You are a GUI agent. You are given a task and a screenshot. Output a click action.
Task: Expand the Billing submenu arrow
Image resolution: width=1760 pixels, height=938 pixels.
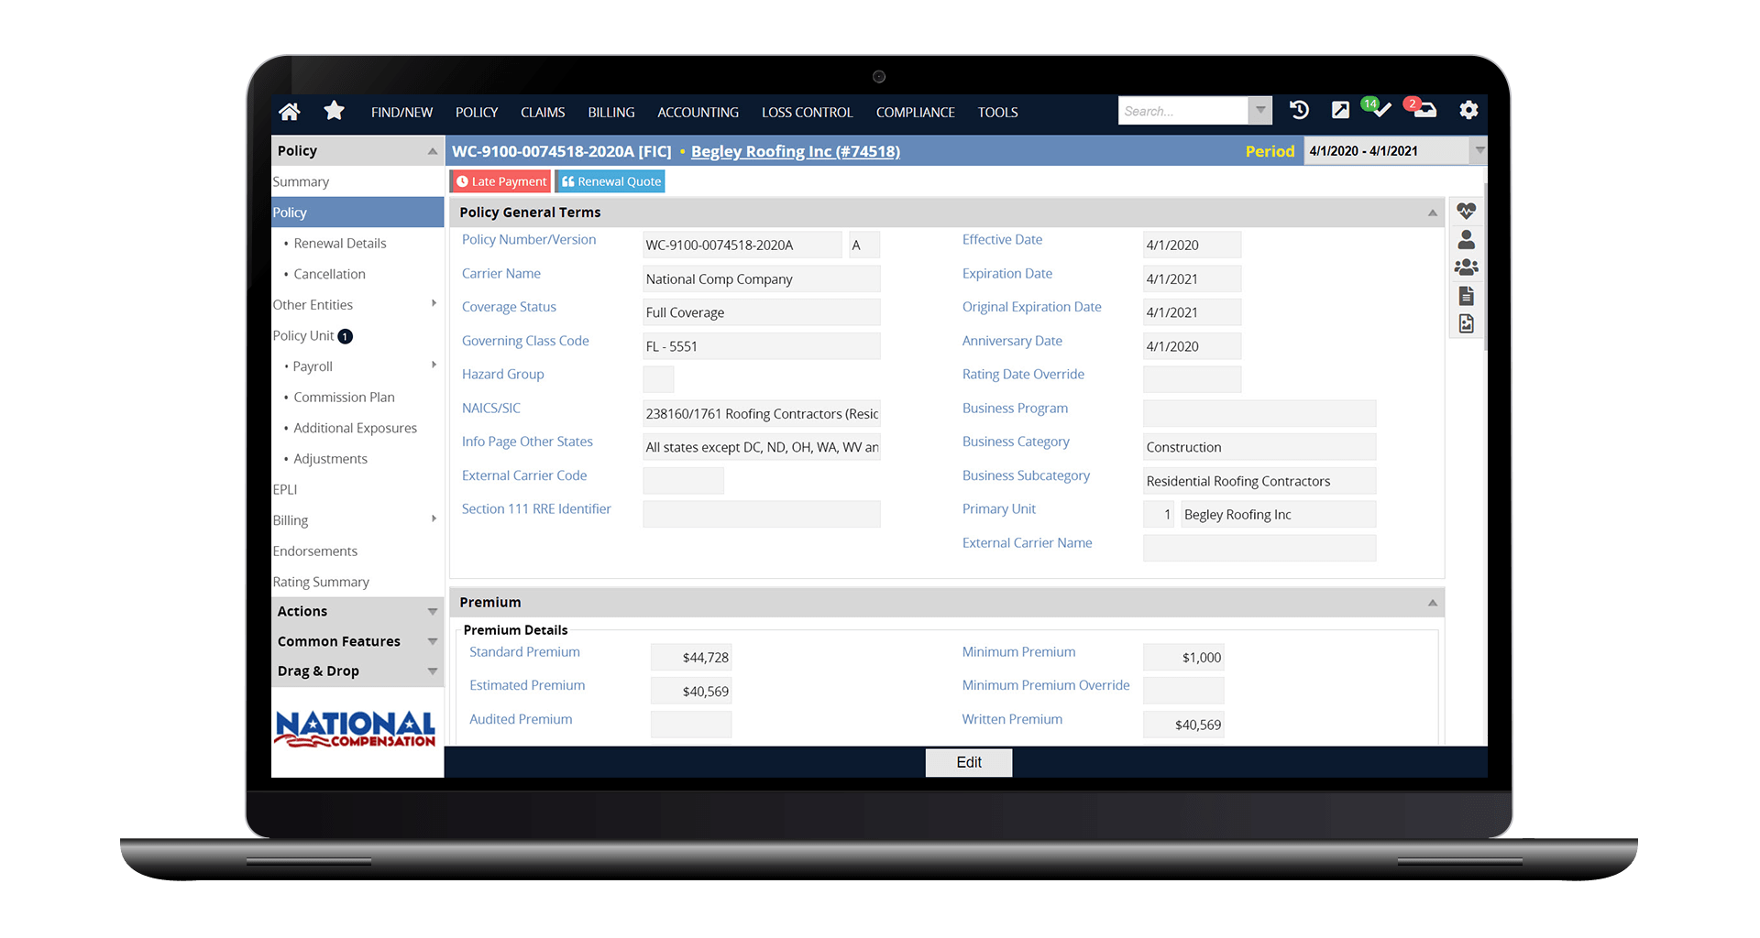(x=434, y=518)
